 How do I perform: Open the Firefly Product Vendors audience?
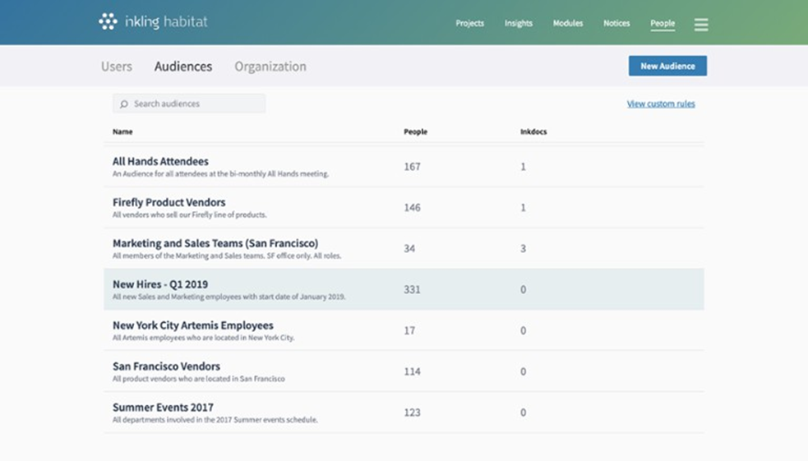[x=169, y=202]
